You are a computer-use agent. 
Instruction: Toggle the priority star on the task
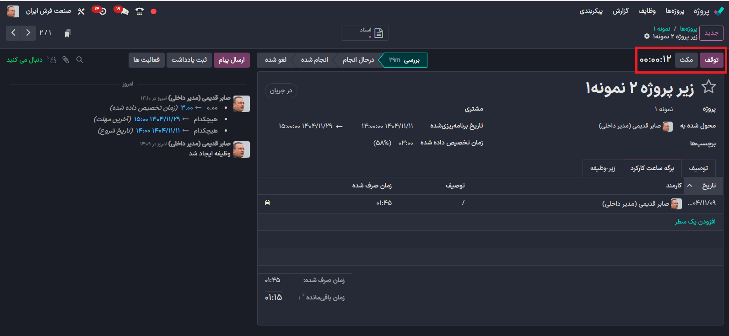[708, 86]
